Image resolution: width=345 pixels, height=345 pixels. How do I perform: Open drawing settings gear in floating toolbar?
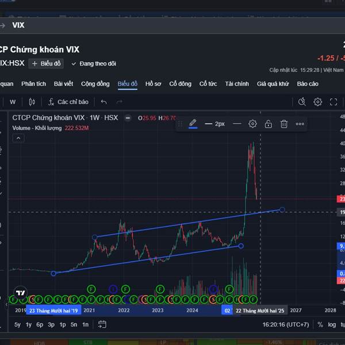[x=252, y=124]
